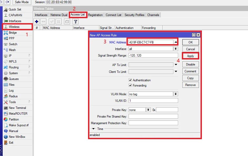Click the redo arrow button
The image size is (248, 156).
click(x=7, y=2)
